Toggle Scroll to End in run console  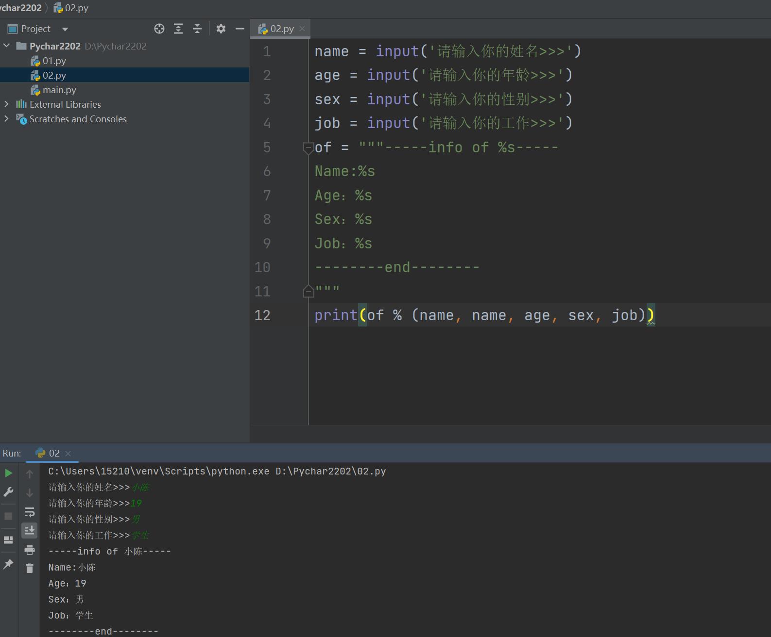coord(30,530)
